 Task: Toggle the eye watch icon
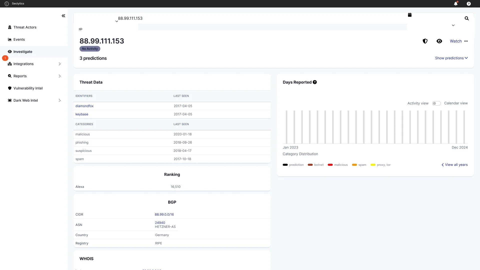[x=439, y=41]
